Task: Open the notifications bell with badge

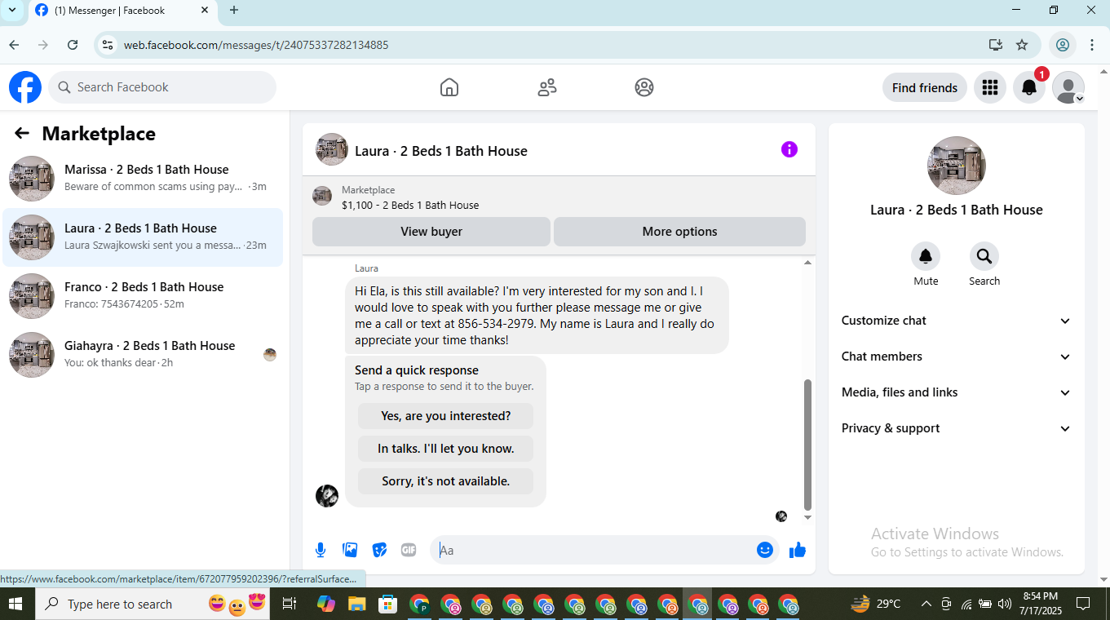Action: (x=1029, y=87)
